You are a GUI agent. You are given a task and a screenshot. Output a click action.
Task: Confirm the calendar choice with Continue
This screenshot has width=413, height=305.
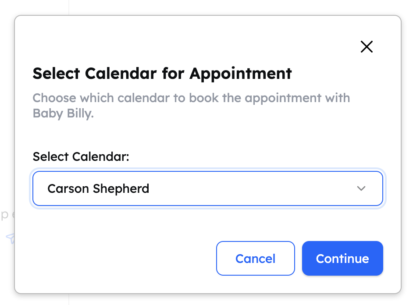click(x=342, y=259)
